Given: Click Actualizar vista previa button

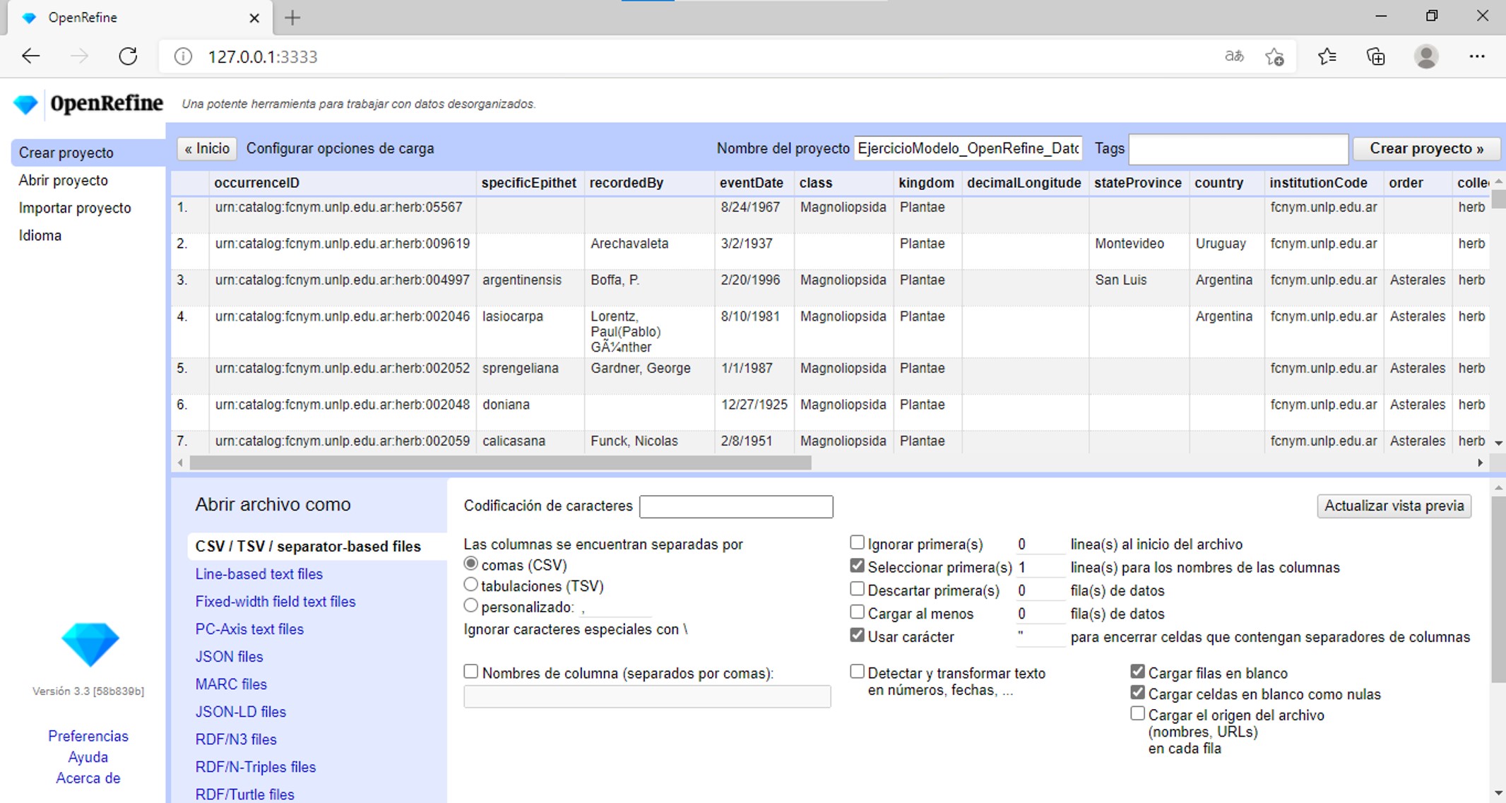Looking at the screenshot, I should click(1394, 506).
